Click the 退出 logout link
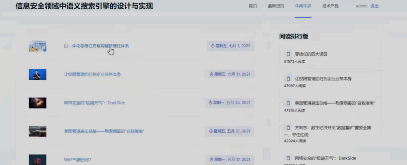This screenshot has width=407, height=165. (x=375, y=6)
